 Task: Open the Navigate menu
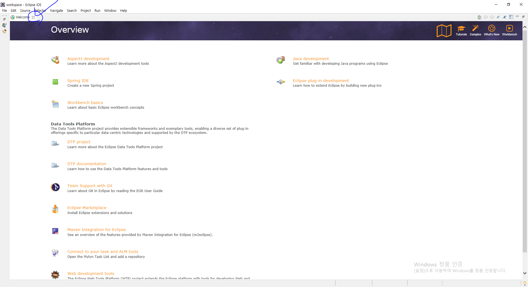click(x=56, y=11)
